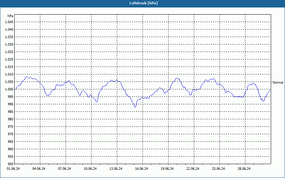285x178 pixels.
Task: Pick the 10.06.24 date label
Action: pyautogui.click(x=90, y=169)
